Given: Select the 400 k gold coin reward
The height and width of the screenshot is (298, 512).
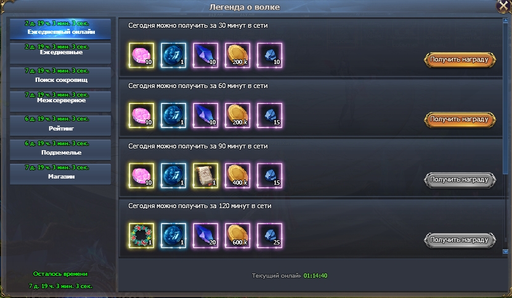Looking at the screenshot, I should click(237, 175).
